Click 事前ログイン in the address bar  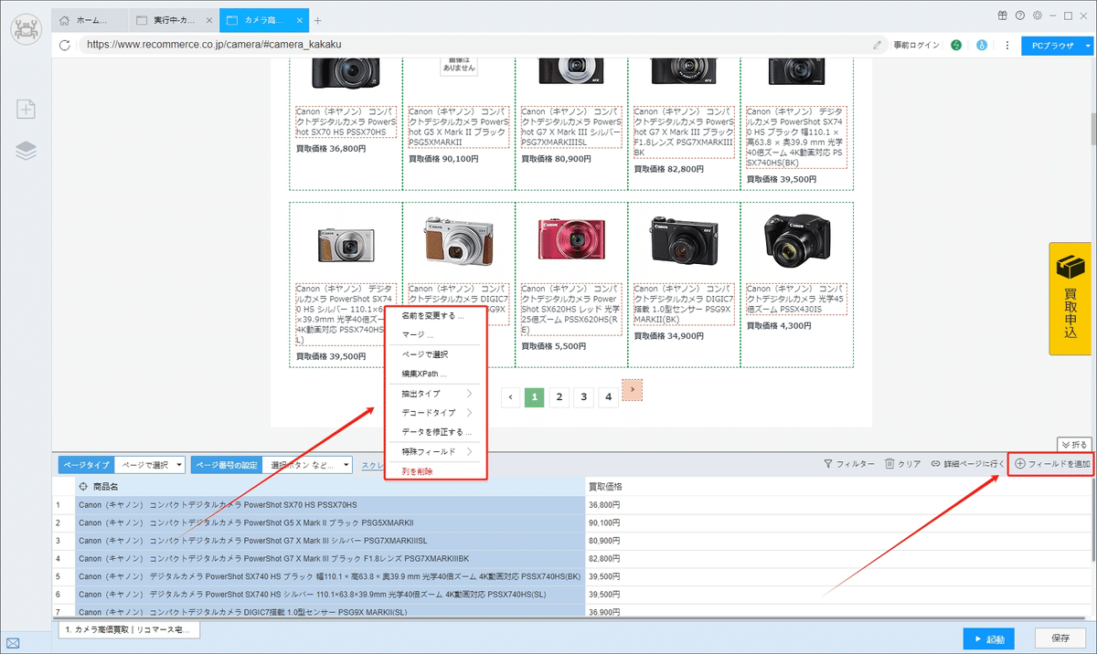coord(916,45)
